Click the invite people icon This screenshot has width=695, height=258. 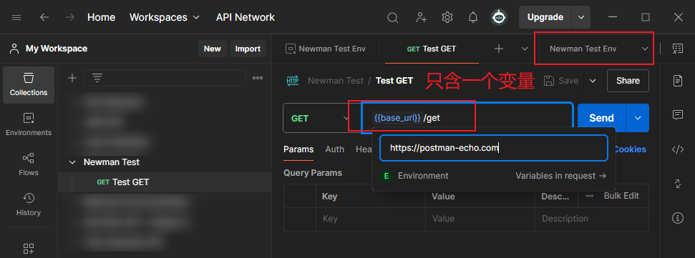pyautogui.click(x=421, y=17)
